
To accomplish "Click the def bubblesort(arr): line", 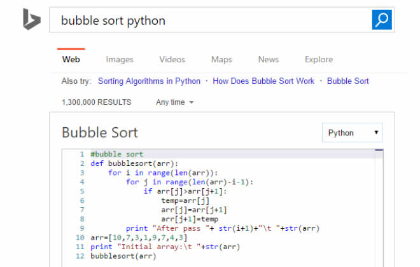I will [x=134, y=163].
